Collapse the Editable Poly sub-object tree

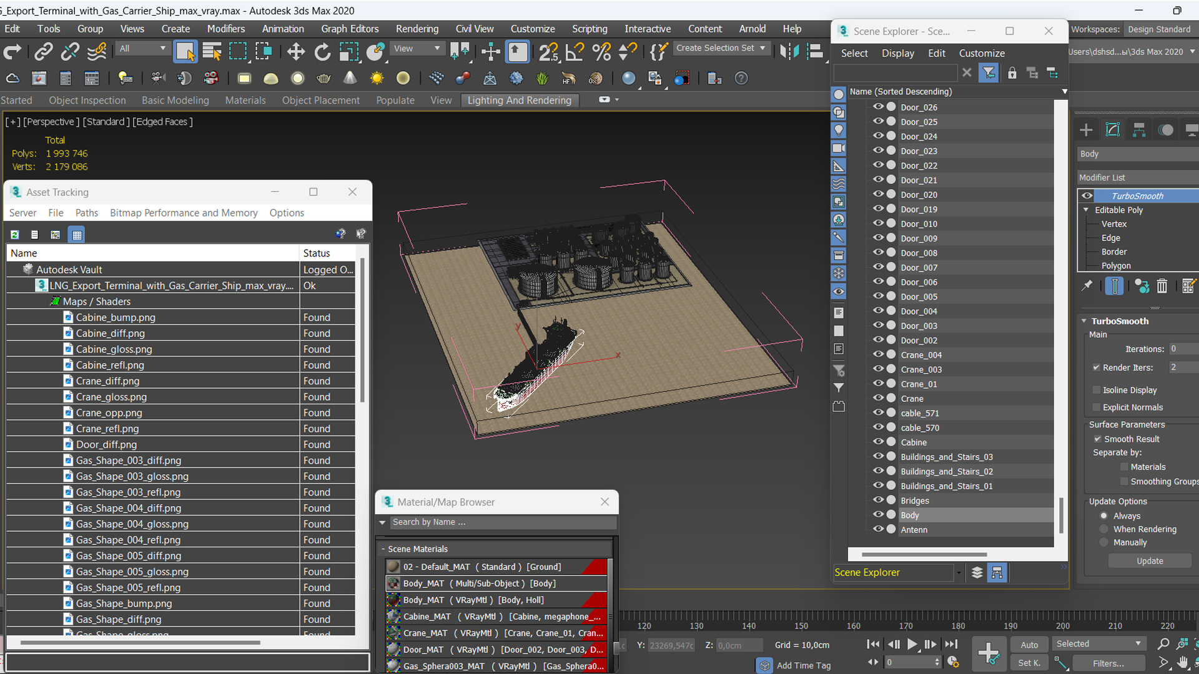(x=1086, y=210)
